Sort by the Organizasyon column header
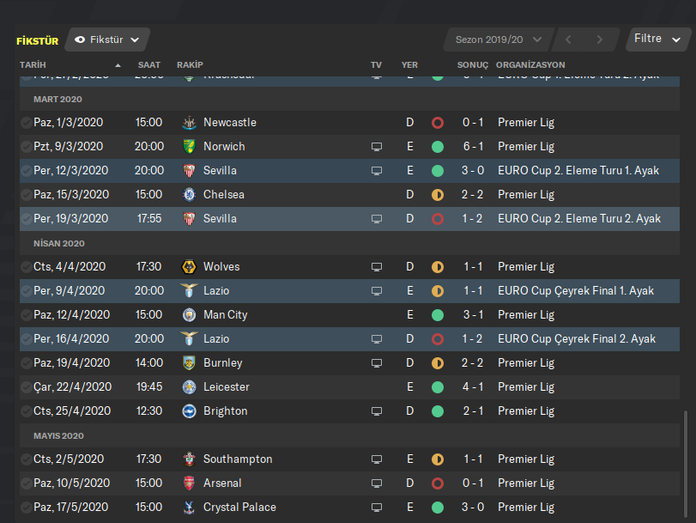 [x=530, y=65]
